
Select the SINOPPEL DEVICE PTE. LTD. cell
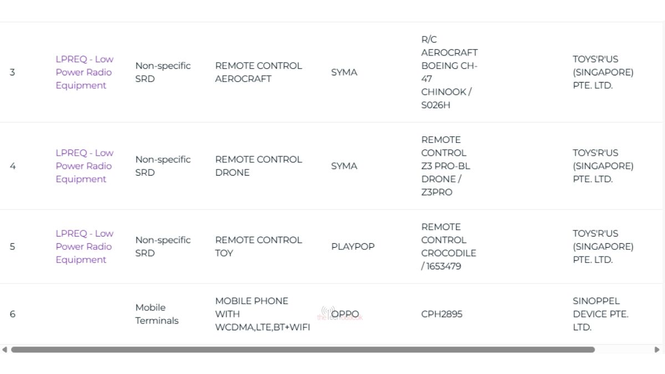(x=600, y=314)
